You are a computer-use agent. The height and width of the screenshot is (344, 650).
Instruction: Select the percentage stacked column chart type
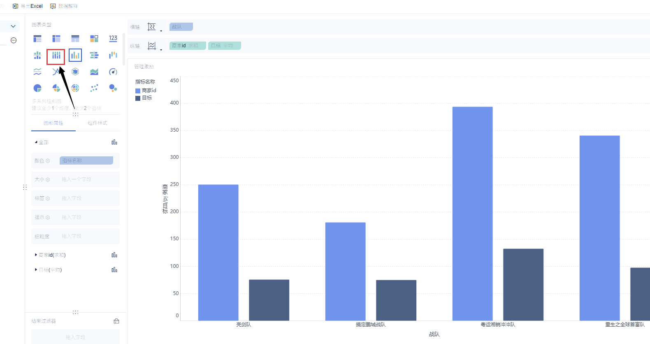click(x=56, y=55)
